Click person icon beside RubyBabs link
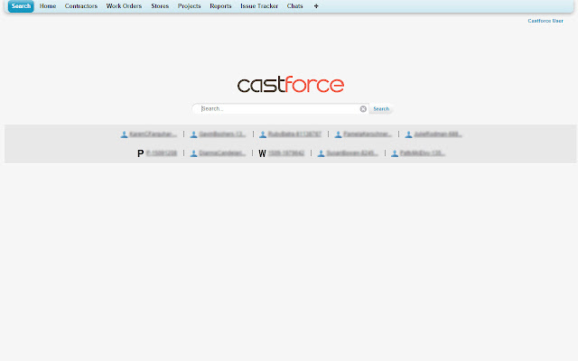Viewport: 578px width, 361px height. pyautogui.click(x=263, y=134)
